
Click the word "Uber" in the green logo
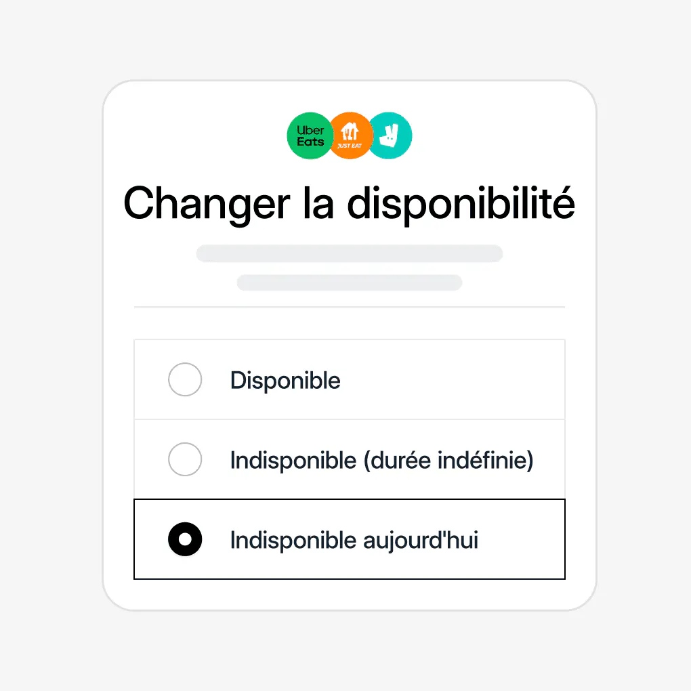310,130
